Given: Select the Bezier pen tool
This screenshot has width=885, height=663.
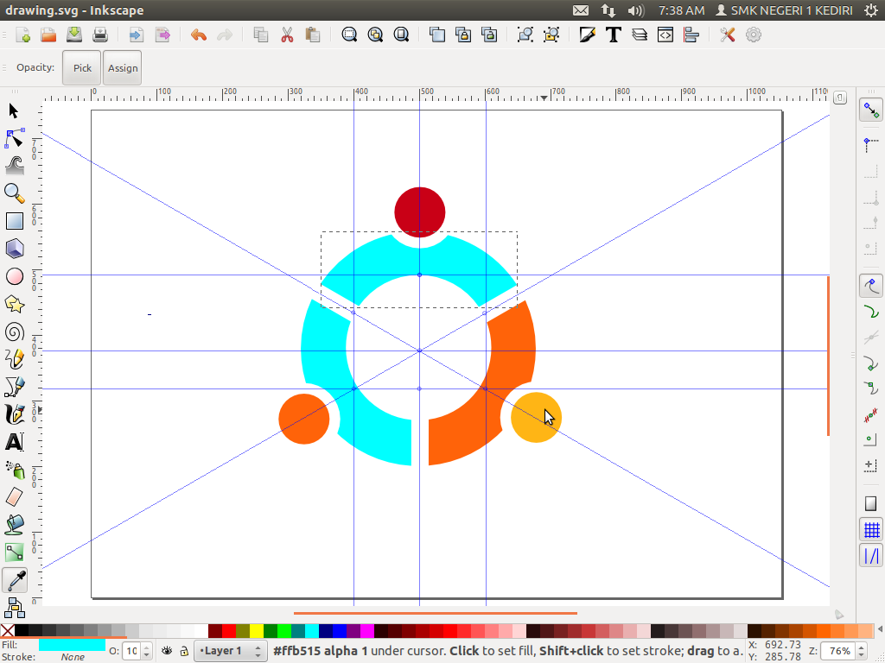Looking at the screenshot, I should pyautogui.click(x=15, y=387).
